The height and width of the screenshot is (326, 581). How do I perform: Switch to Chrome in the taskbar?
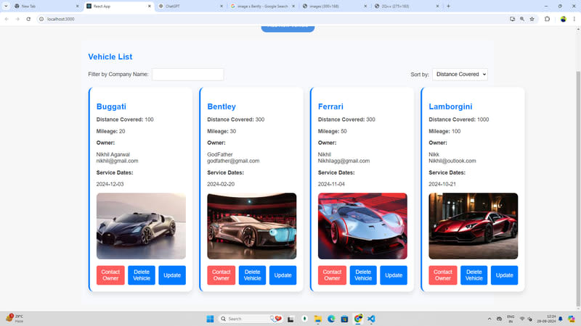click(x=358, y=319)
